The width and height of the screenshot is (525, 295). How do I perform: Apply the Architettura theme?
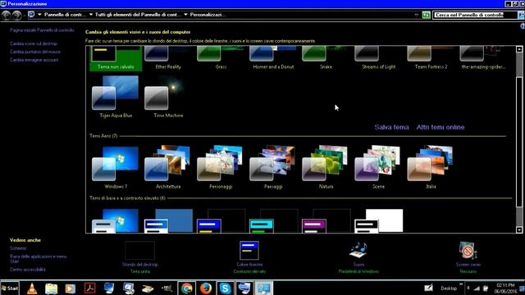tap(168, 167)
